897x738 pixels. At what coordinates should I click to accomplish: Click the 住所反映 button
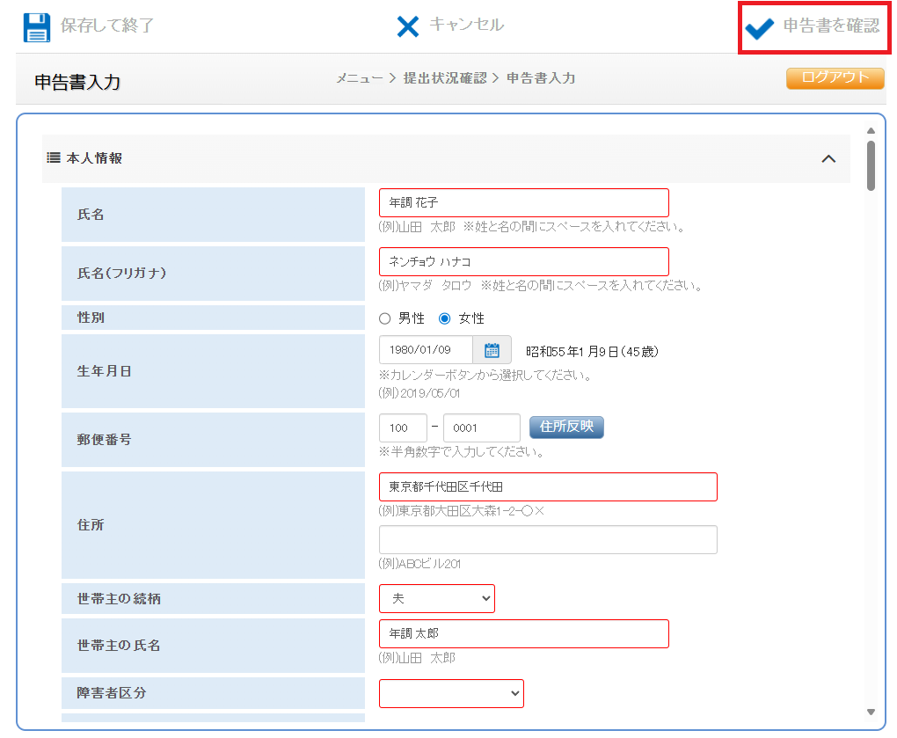pyautogui.click(x=566, y=427)
